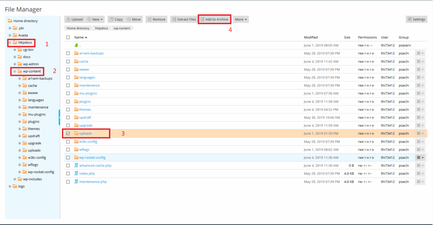Tick the plugins folder checkbox
The width and height of the screenshot is (433, 225).
[x=68, y=101]
